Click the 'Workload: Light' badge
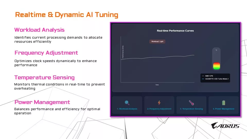The height and width of the screenshot is (139, 247). [157, 41]
